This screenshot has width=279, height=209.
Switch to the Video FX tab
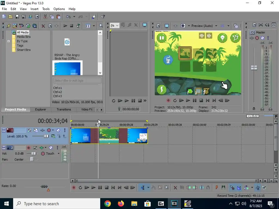click(87, 109)
